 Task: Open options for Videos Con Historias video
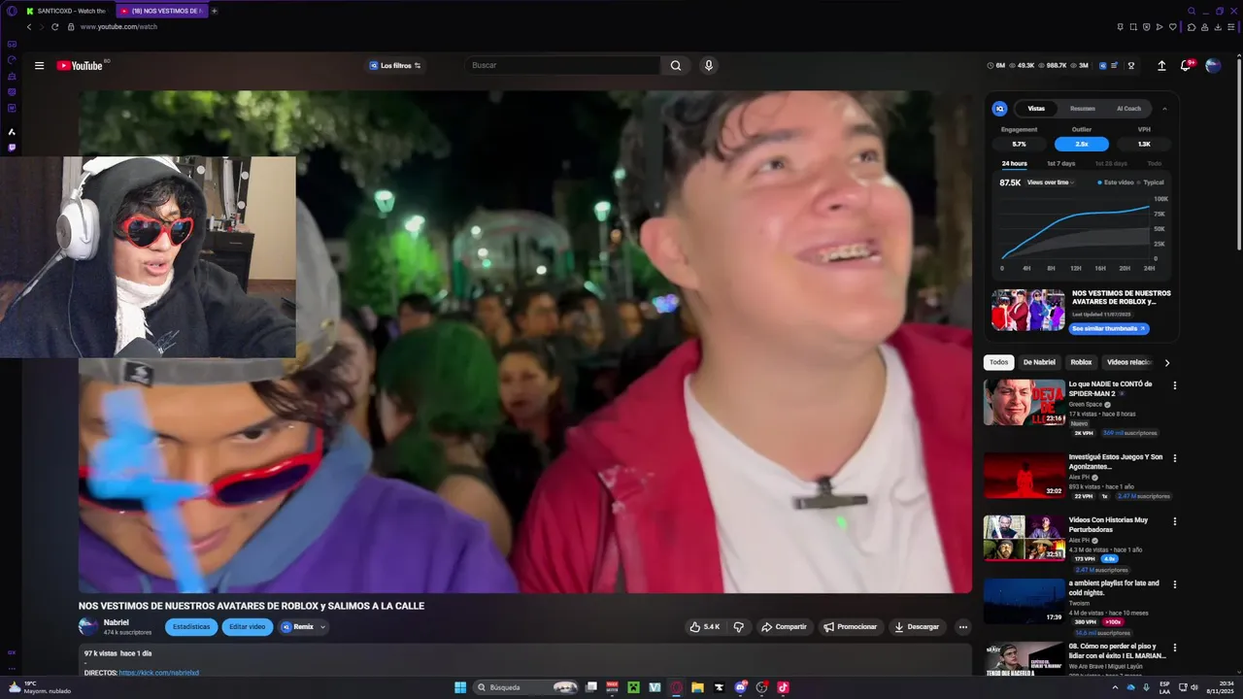pyautogui.click(x=1174, y=521)
